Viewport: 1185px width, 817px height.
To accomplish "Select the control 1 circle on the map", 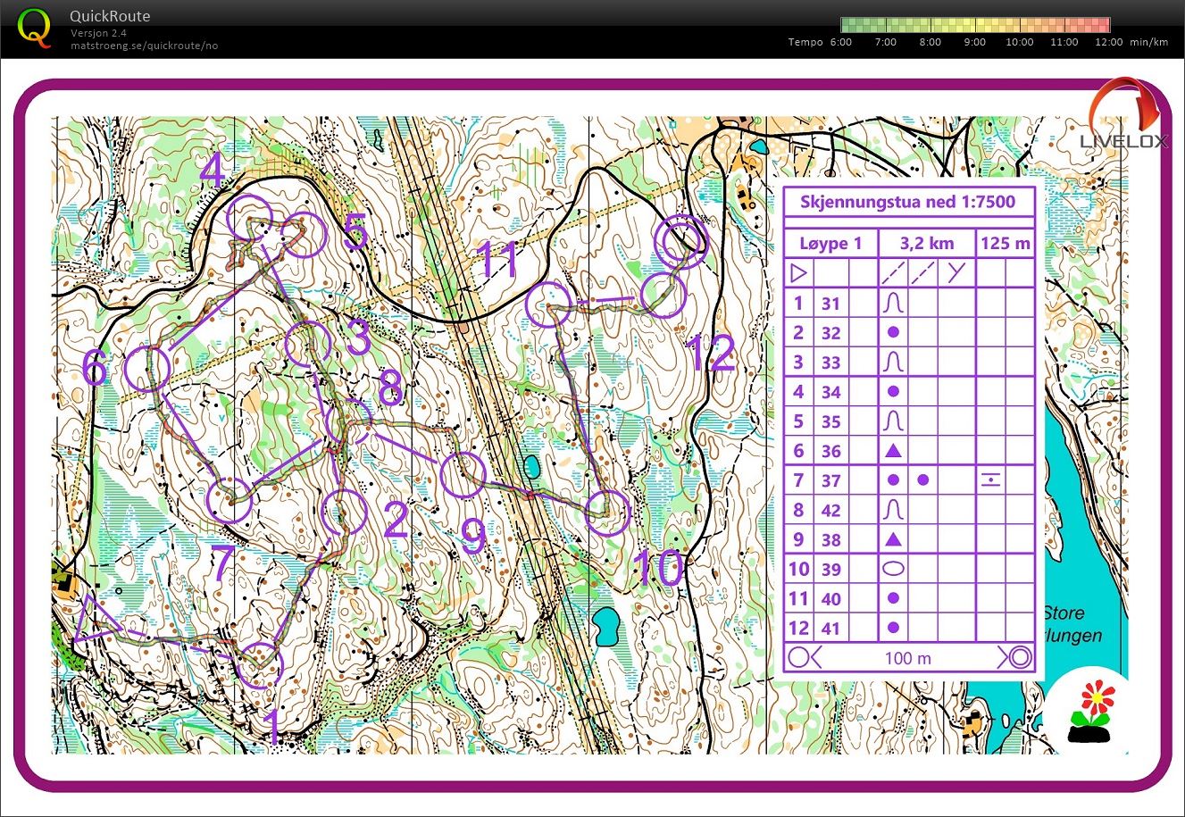I will (260, 665).
